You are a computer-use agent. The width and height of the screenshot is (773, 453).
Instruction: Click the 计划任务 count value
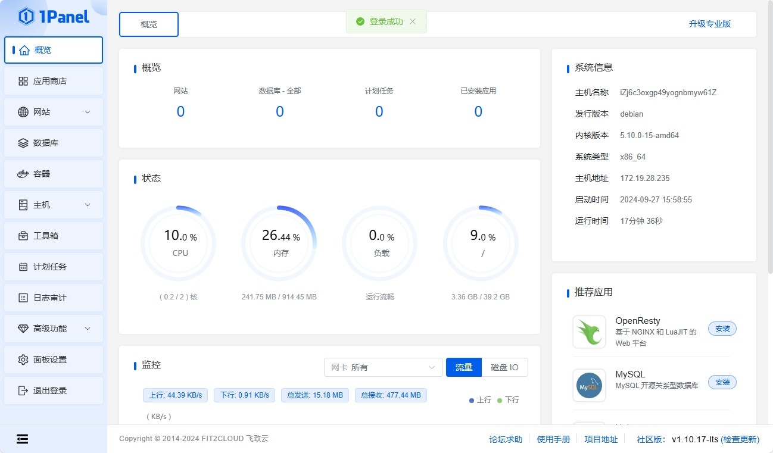click(379, 112)
